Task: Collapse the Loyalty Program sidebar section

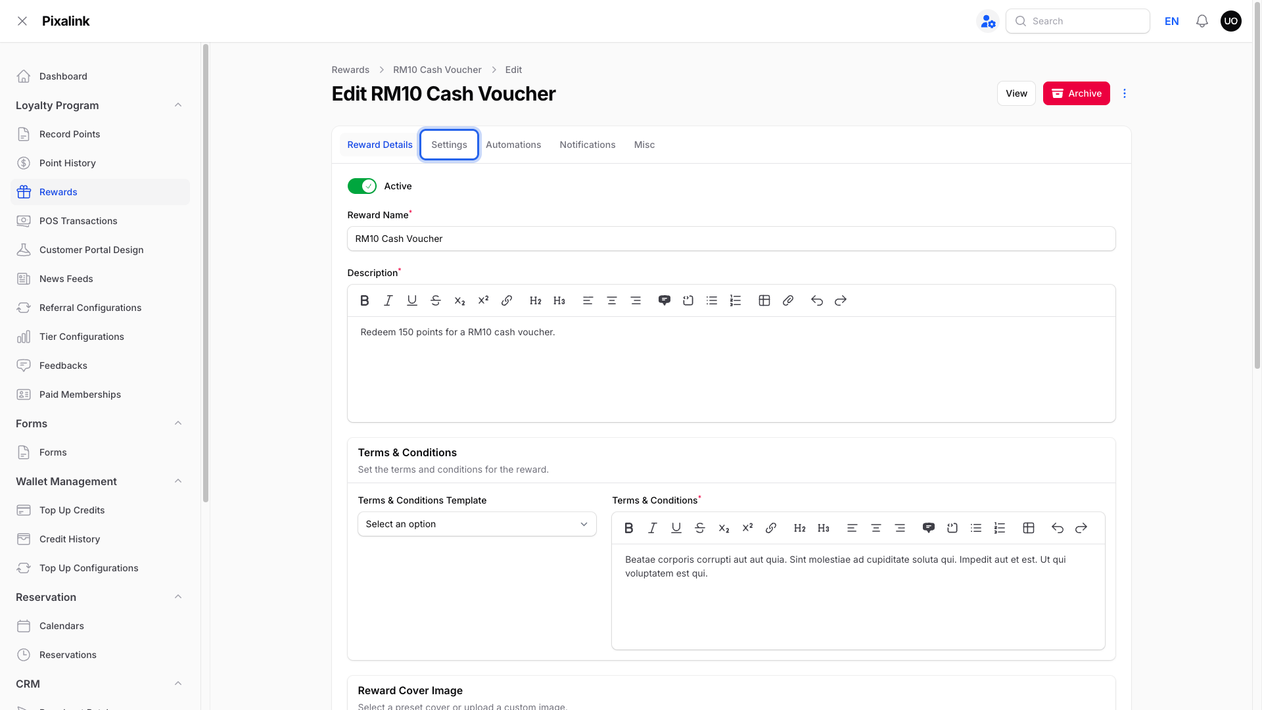Action: coord(178,105)
